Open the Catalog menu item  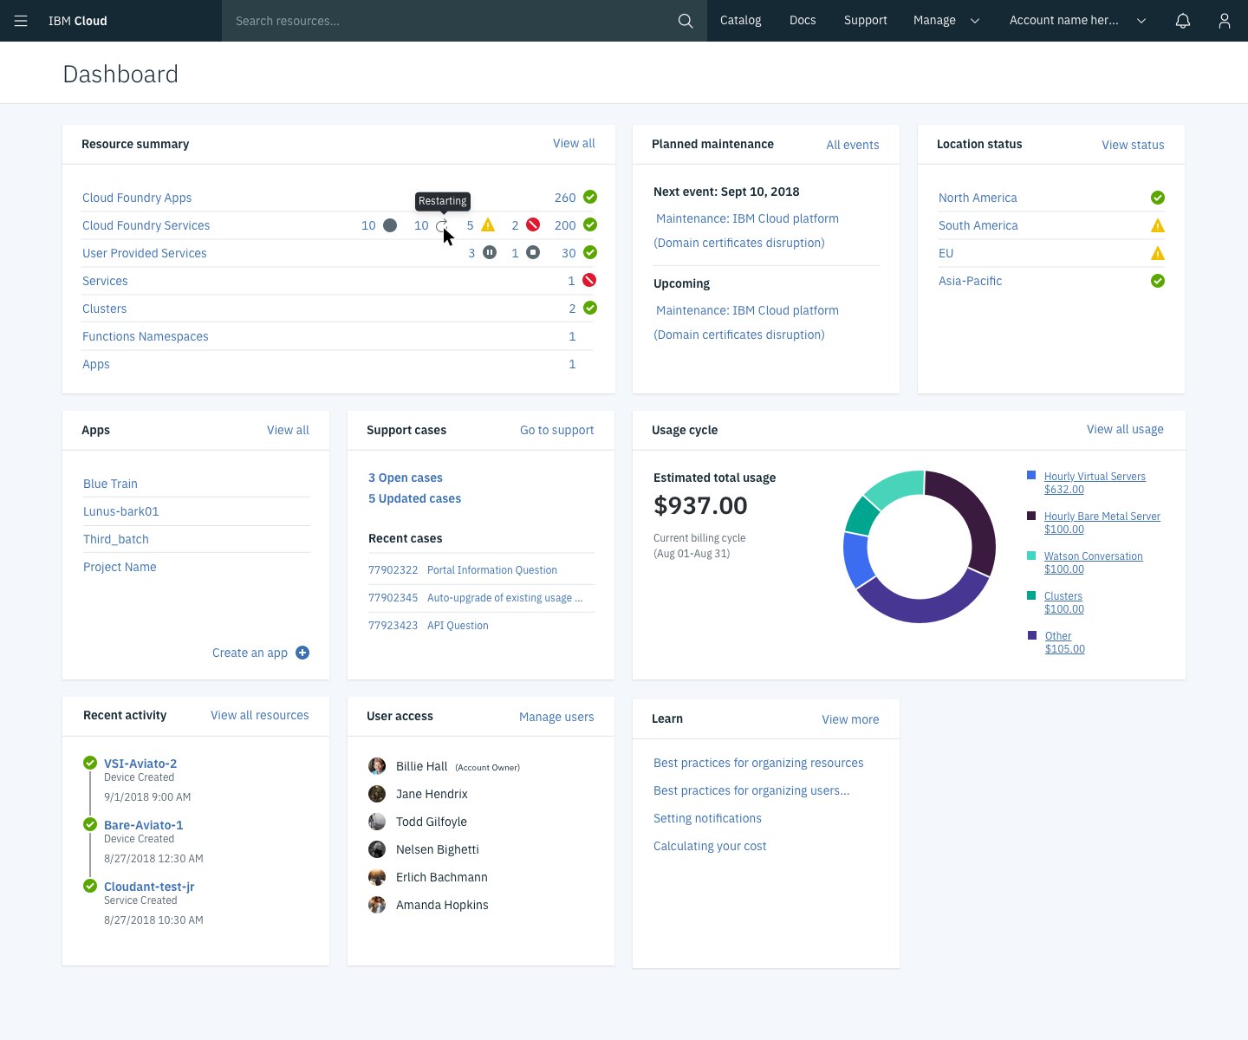[741, 21]
